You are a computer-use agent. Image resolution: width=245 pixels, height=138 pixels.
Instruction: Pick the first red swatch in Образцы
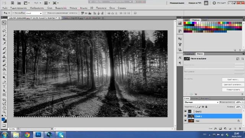click(x=185, y=23)
